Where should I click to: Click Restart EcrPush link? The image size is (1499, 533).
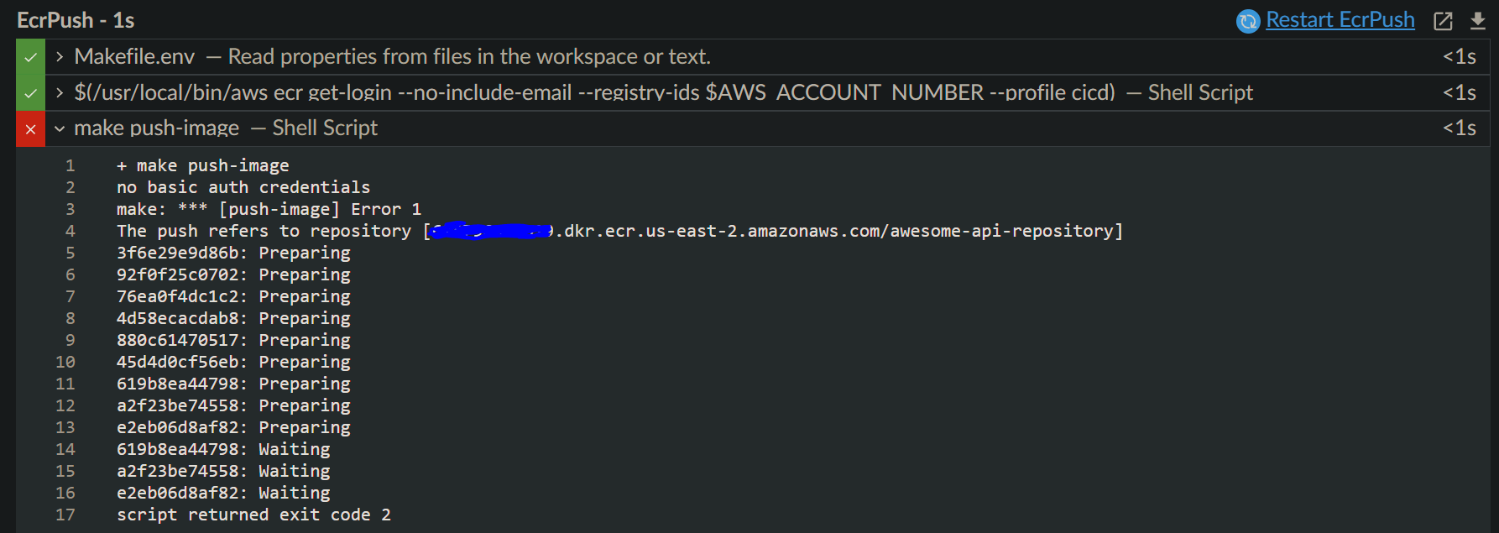pyautogui.click(x=1340, y=19)
